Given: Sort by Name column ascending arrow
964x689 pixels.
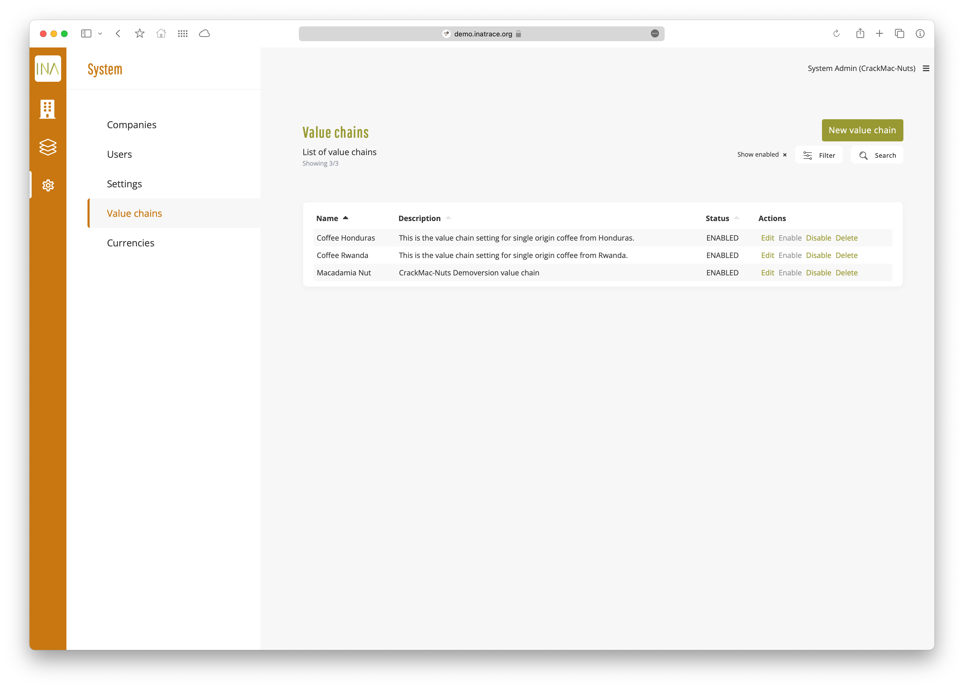Looking at the screenshot, I should [346, 218].
